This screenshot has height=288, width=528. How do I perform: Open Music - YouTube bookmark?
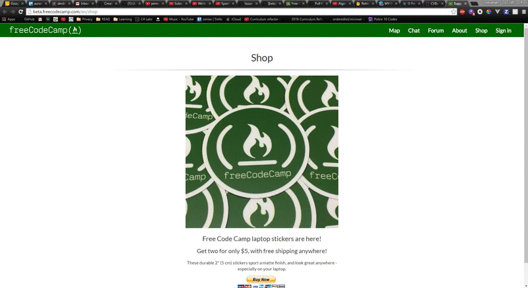pos(178,19)
